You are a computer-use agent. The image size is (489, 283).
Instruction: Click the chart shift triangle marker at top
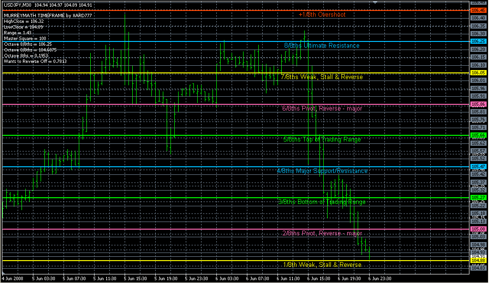tap(375, 2)
